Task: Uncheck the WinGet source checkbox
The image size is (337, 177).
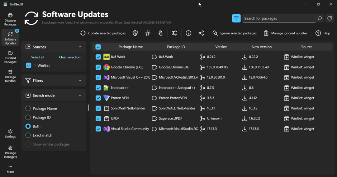Action: 29,65
